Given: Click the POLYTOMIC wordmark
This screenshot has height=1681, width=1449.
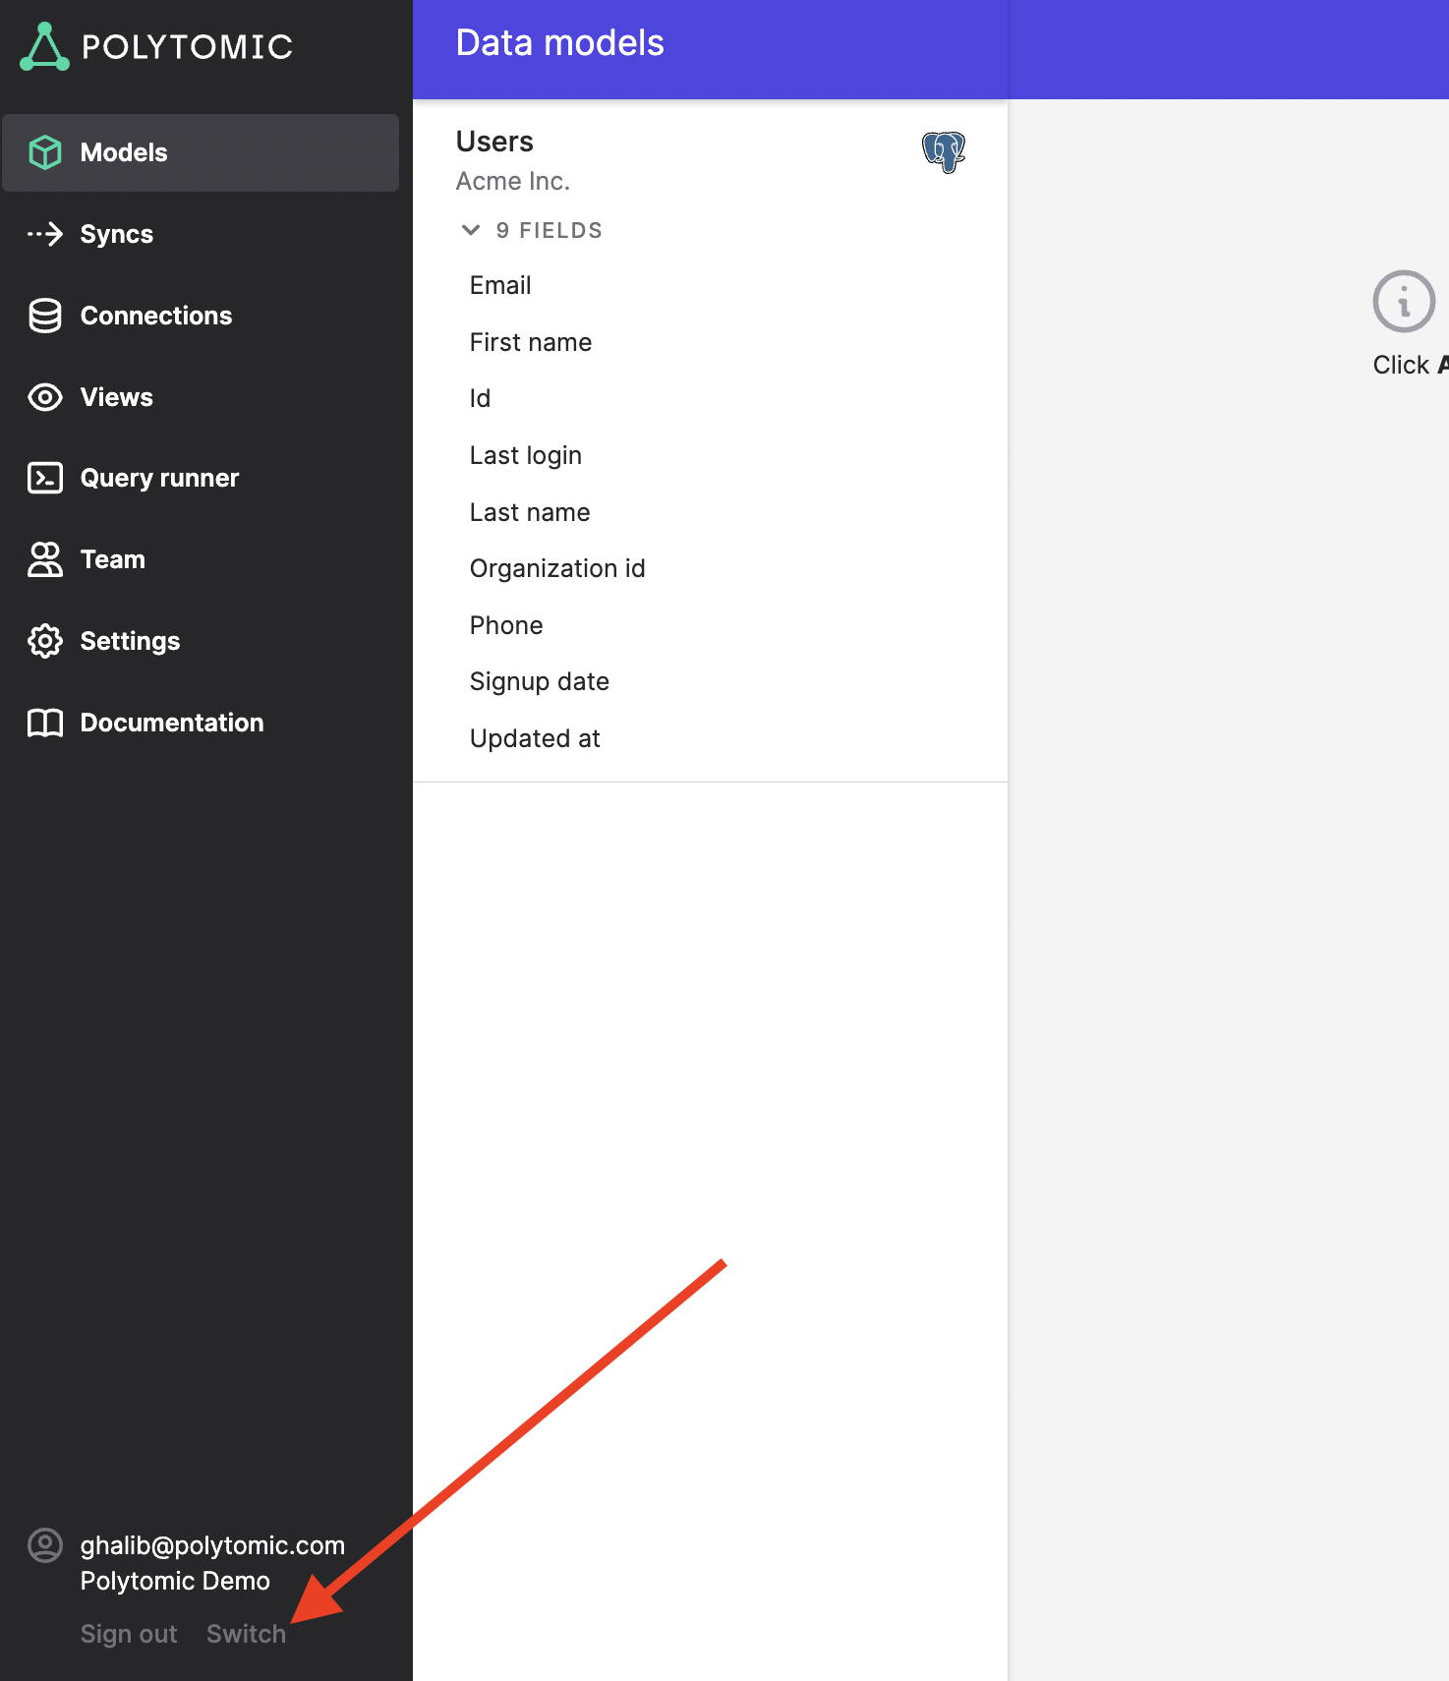Looking at the screenshot, I should click(187, 47).
